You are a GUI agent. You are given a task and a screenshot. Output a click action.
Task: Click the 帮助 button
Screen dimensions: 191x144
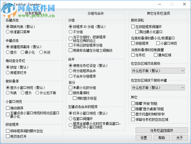point(162,138)
